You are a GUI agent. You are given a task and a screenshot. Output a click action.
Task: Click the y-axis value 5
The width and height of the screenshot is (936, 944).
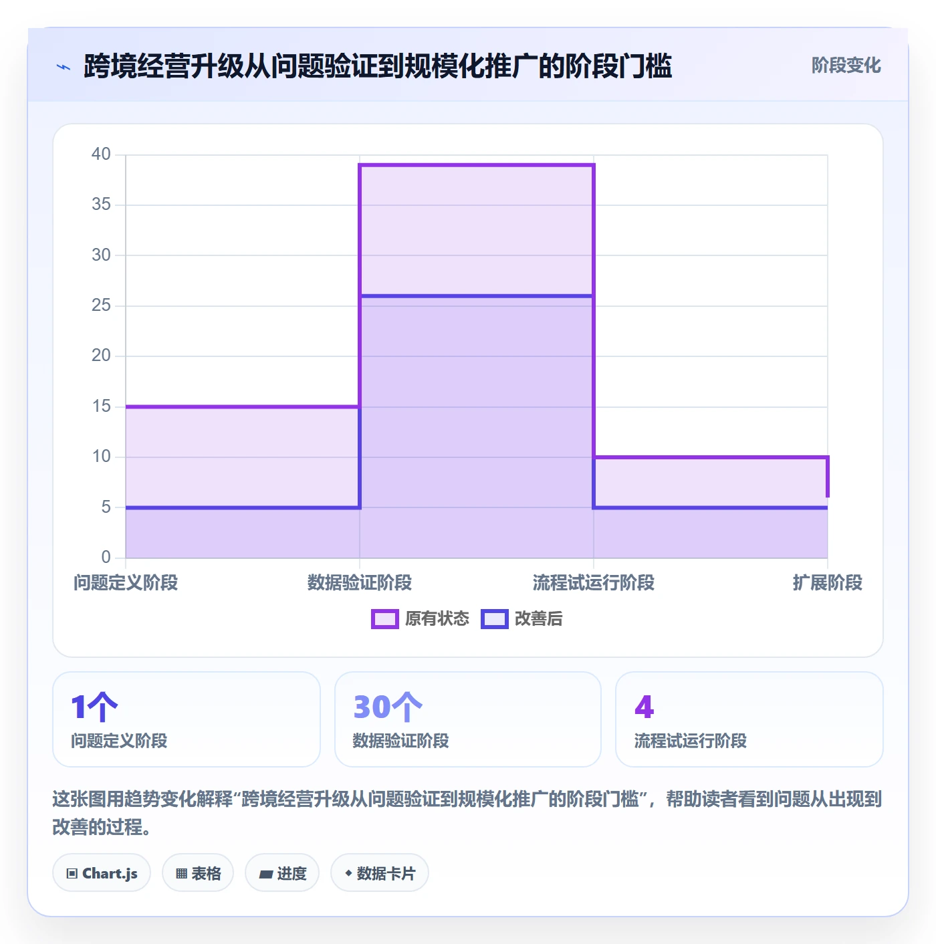(106, 507)
